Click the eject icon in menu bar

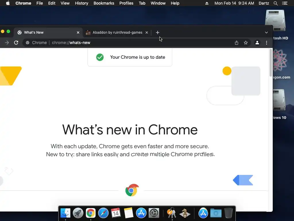207,3
